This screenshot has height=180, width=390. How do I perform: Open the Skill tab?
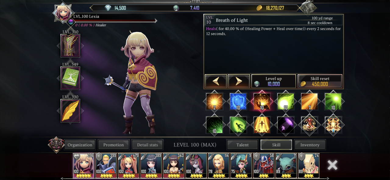pyautogui.click(x=276, y=145)
